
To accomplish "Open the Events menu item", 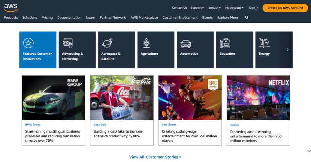I will pyautogui.click(x=208, y=17).
